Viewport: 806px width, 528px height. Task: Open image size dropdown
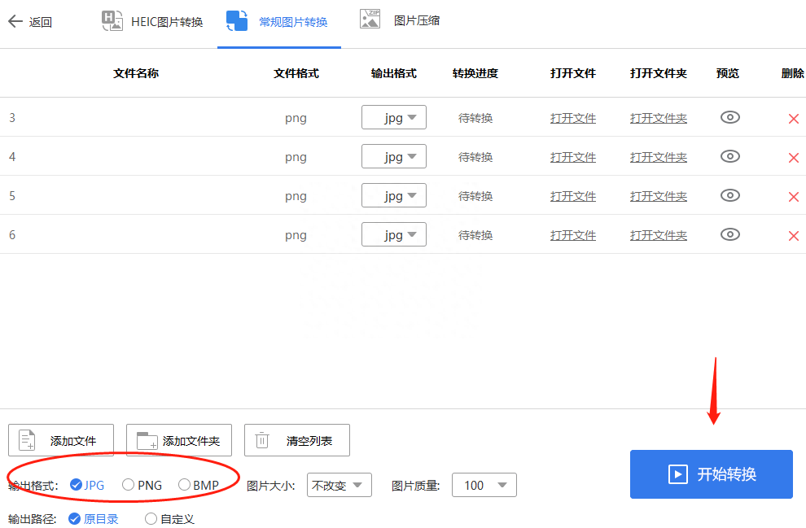click(339, 485)
